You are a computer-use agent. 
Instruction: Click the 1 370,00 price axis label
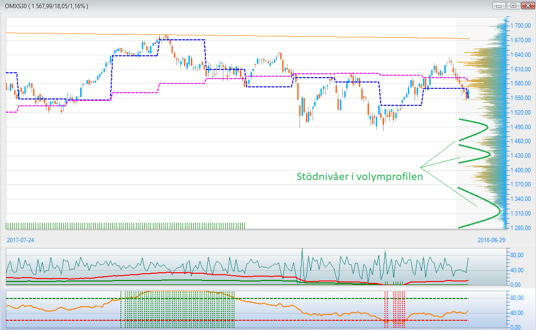coord(521,184)
